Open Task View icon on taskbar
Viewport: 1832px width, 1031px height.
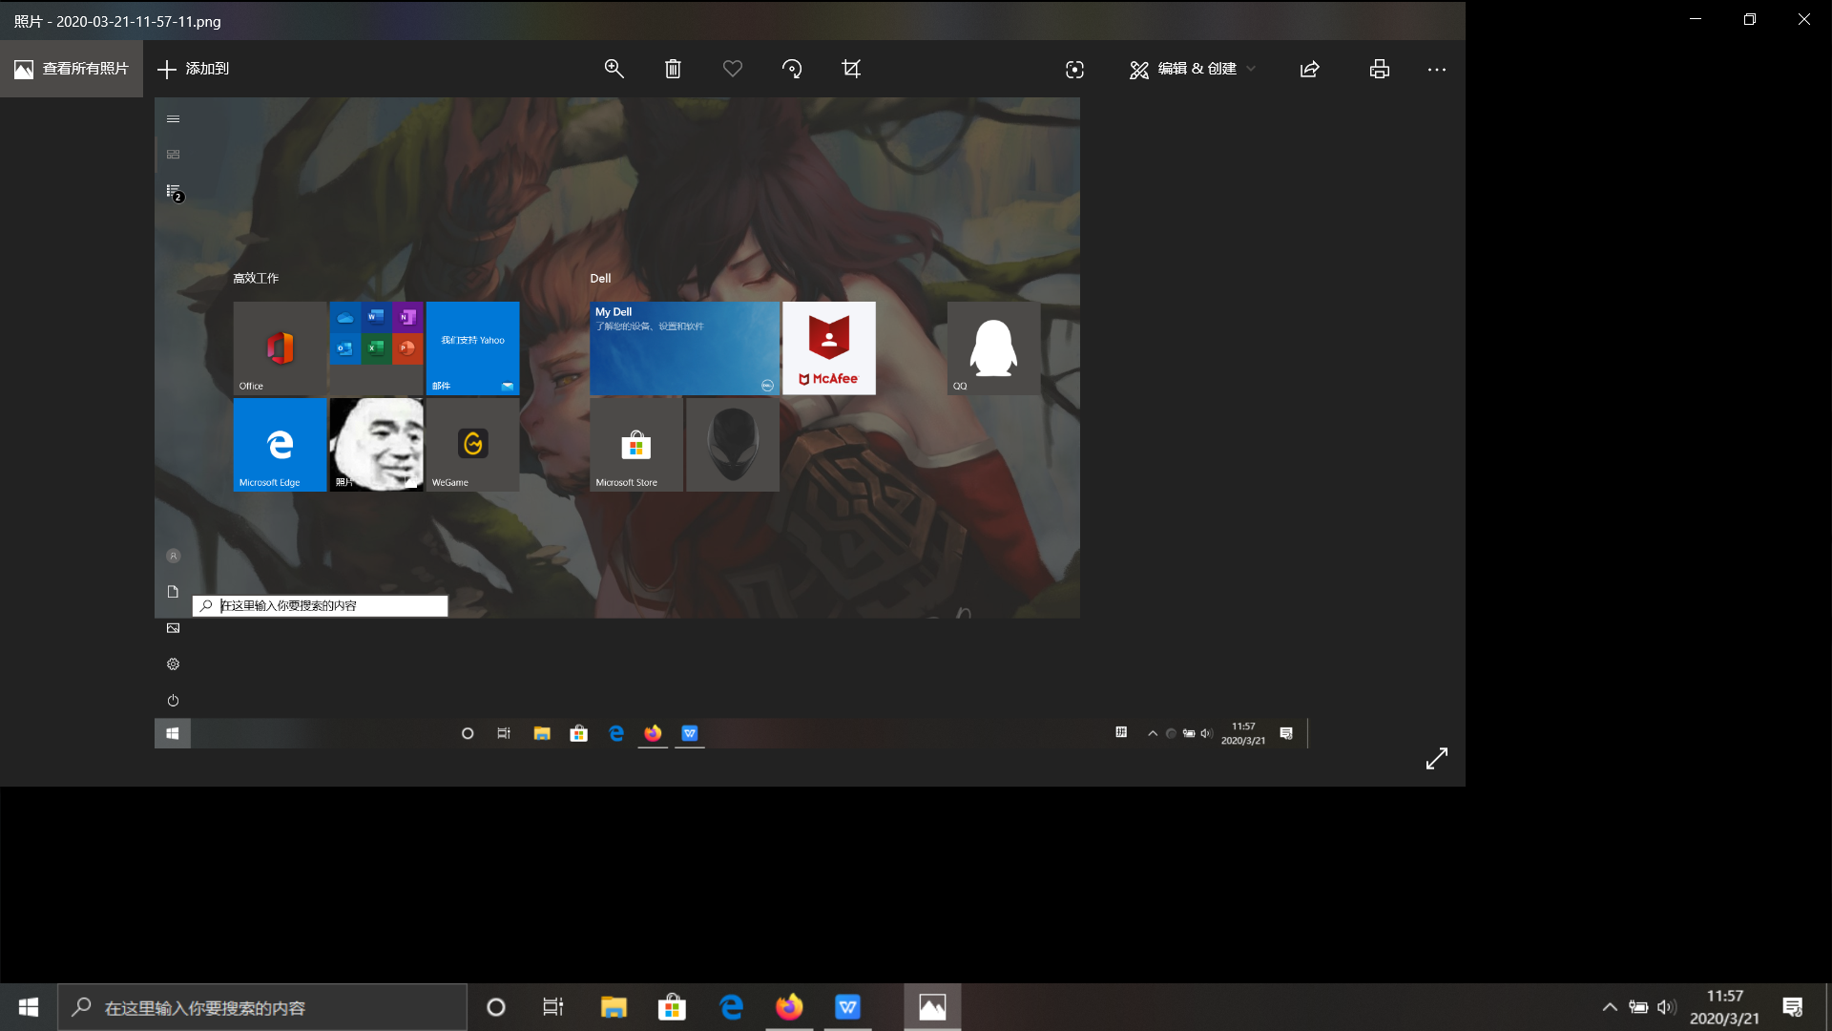tap(553, 1007)
